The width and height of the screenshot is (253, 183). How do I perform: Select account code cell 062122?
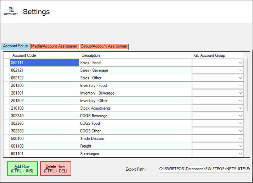[x=45, y=78]
